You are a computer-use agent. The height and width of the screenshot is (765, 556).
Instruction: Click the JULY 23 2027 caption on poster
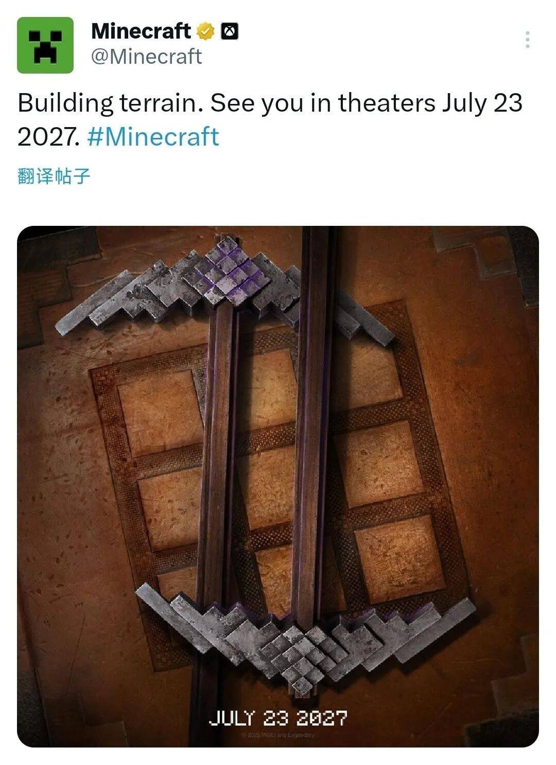tap(278, 718)
